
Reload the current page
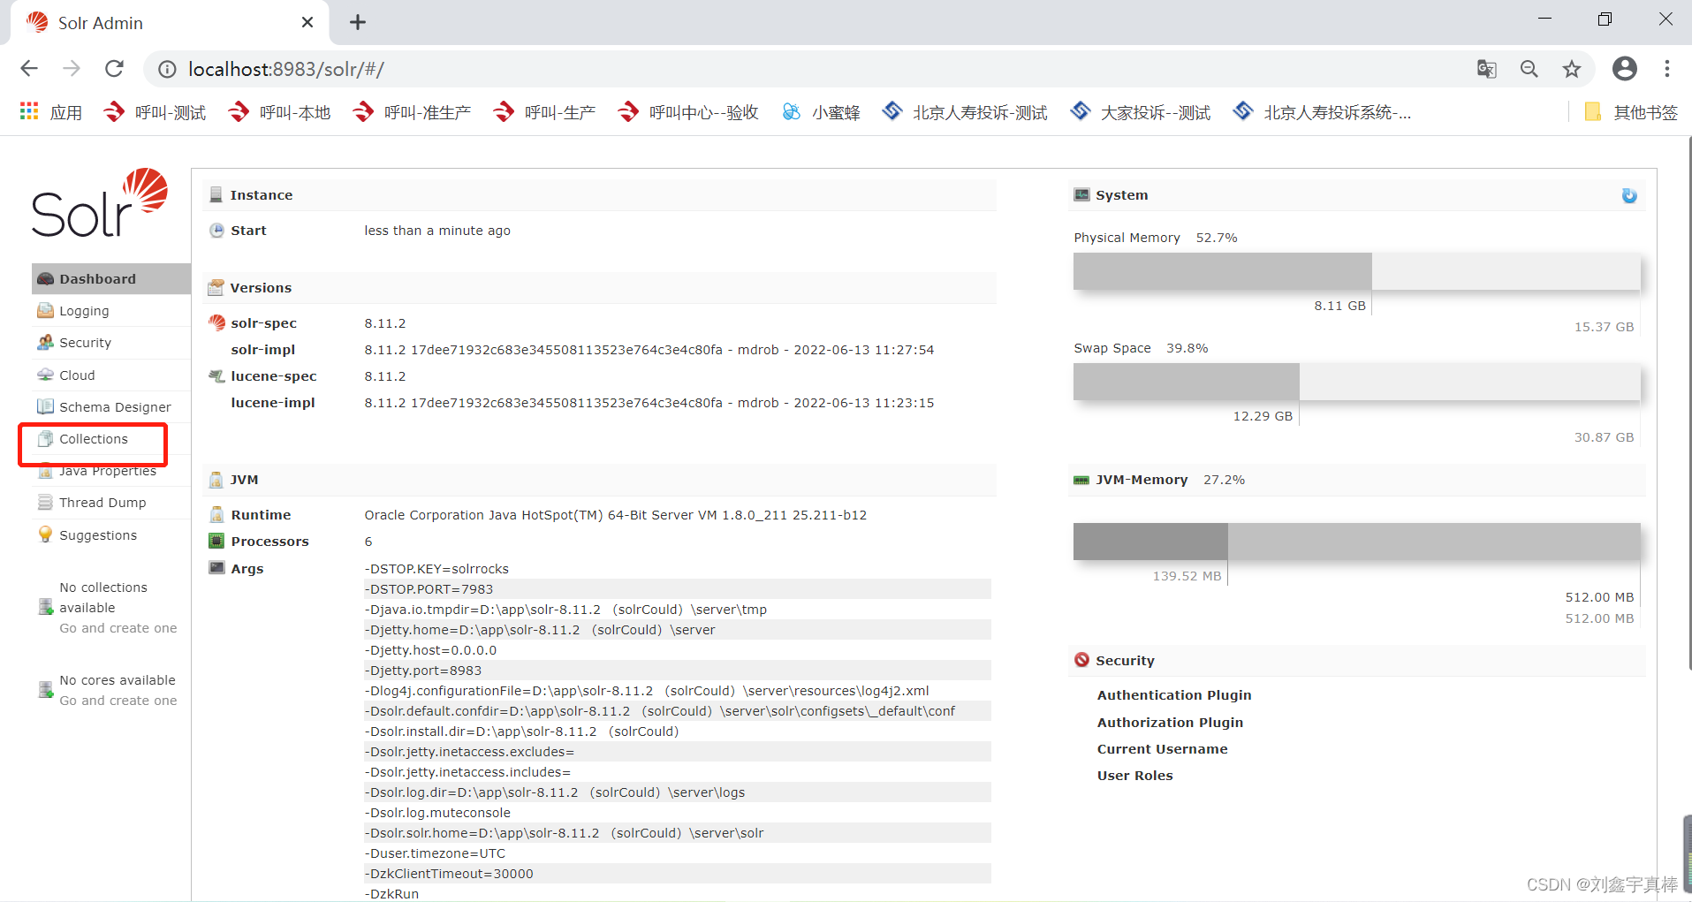tap(114, 69)
